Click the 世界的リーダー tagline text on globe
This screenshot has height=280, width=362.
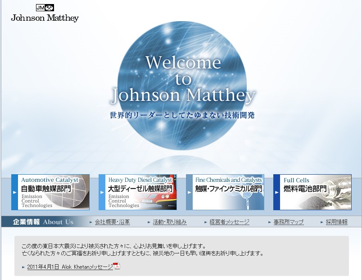tap(182, 115)
